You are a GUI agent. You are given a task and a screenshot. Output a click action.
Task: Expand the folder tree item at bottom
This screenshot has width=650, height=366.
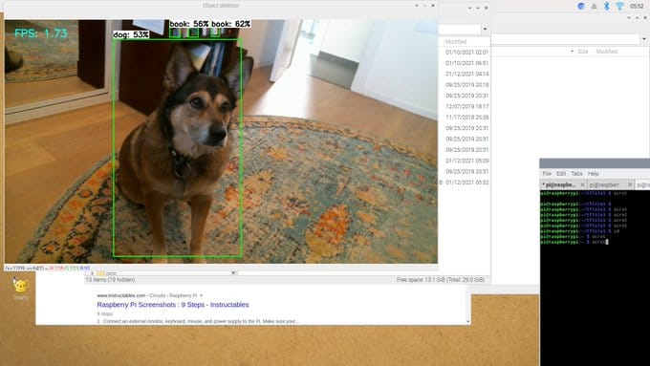click(x=92, y=273)
